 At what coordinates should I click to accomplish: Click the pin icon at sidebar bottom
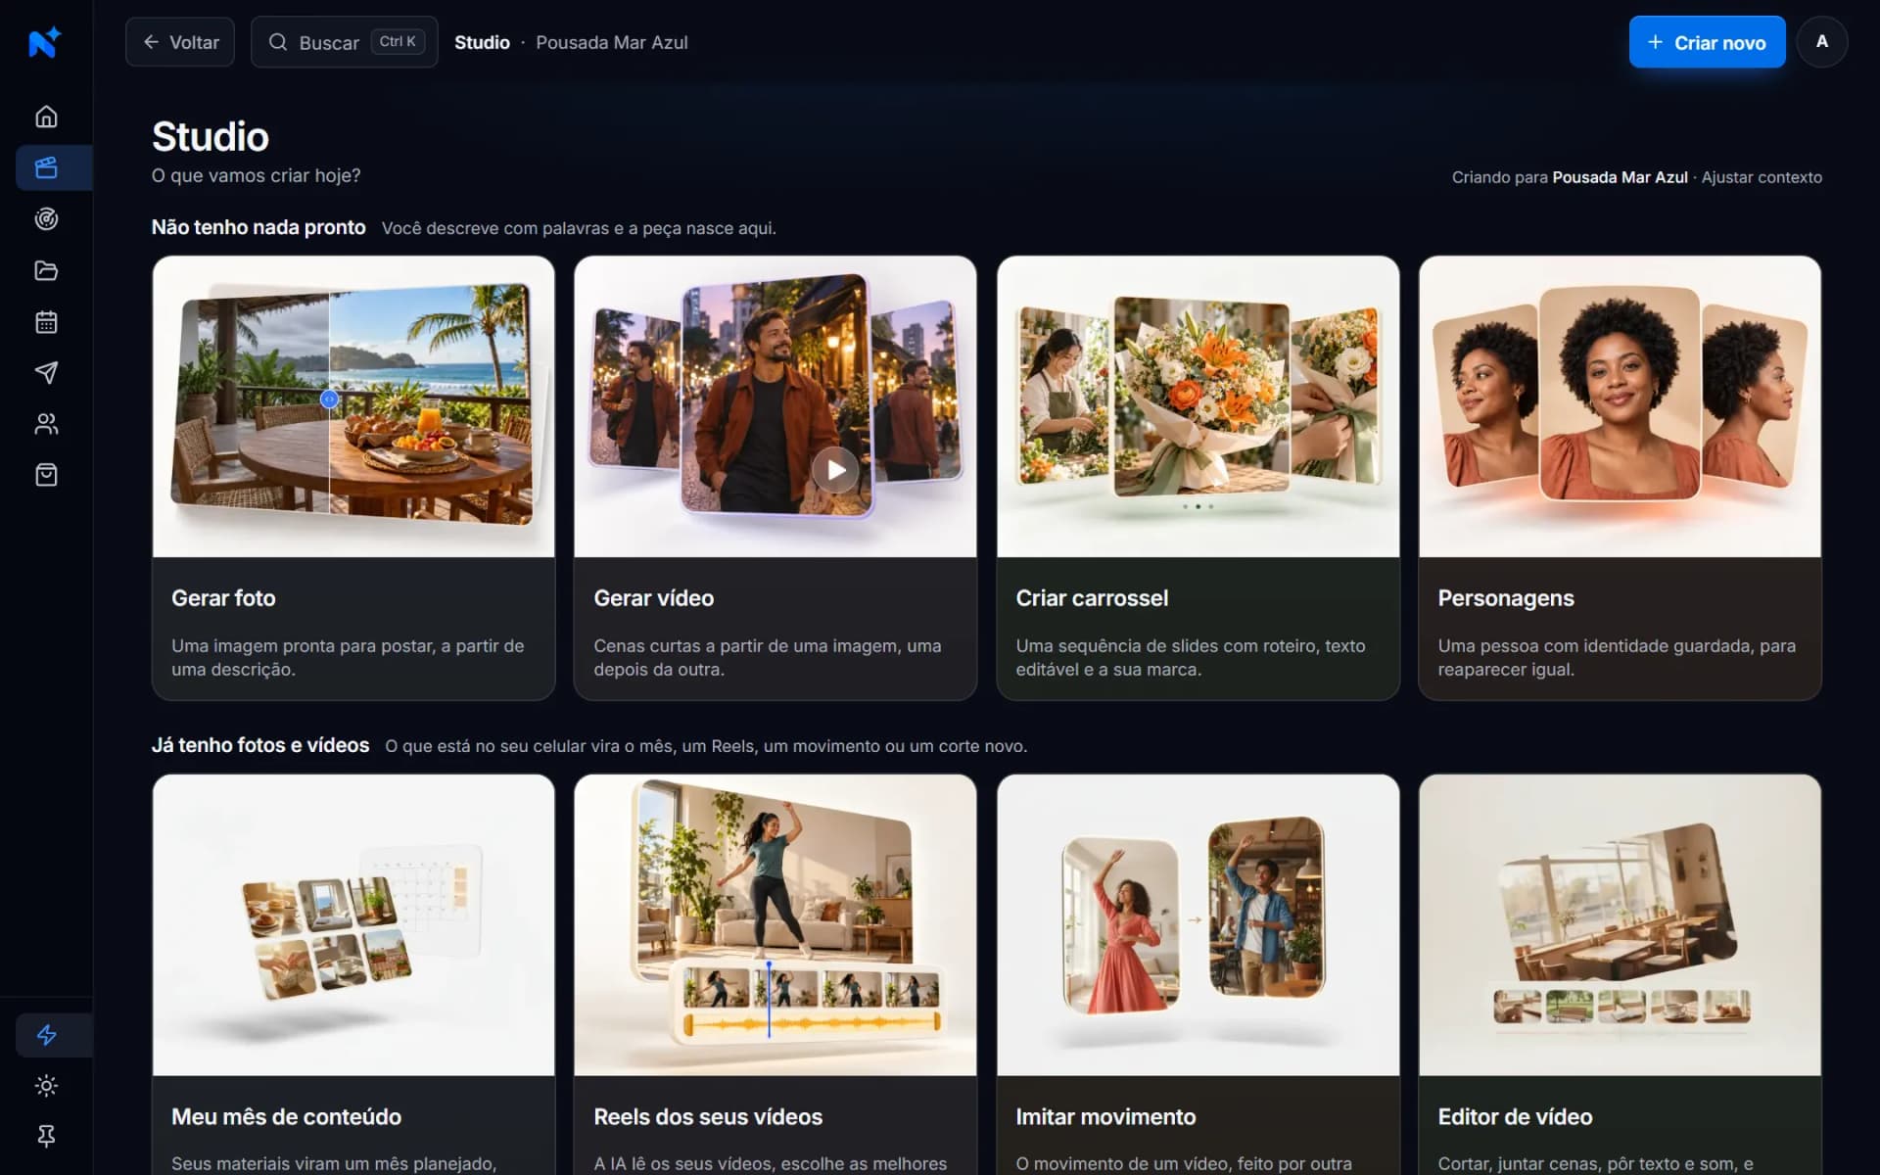point(46,1136)
